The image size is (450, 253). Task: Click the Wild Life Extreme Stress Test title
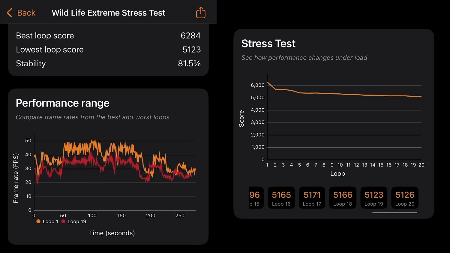(108, 13)
